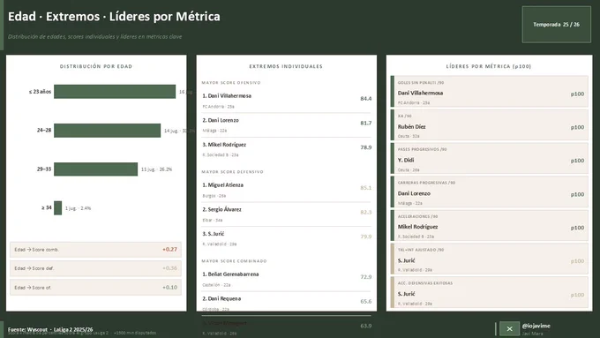Screen dimensions: 600x338
Task: Click the MAYOR SCORE DEFENSIVO section label
Action: (x=233, y=172)
